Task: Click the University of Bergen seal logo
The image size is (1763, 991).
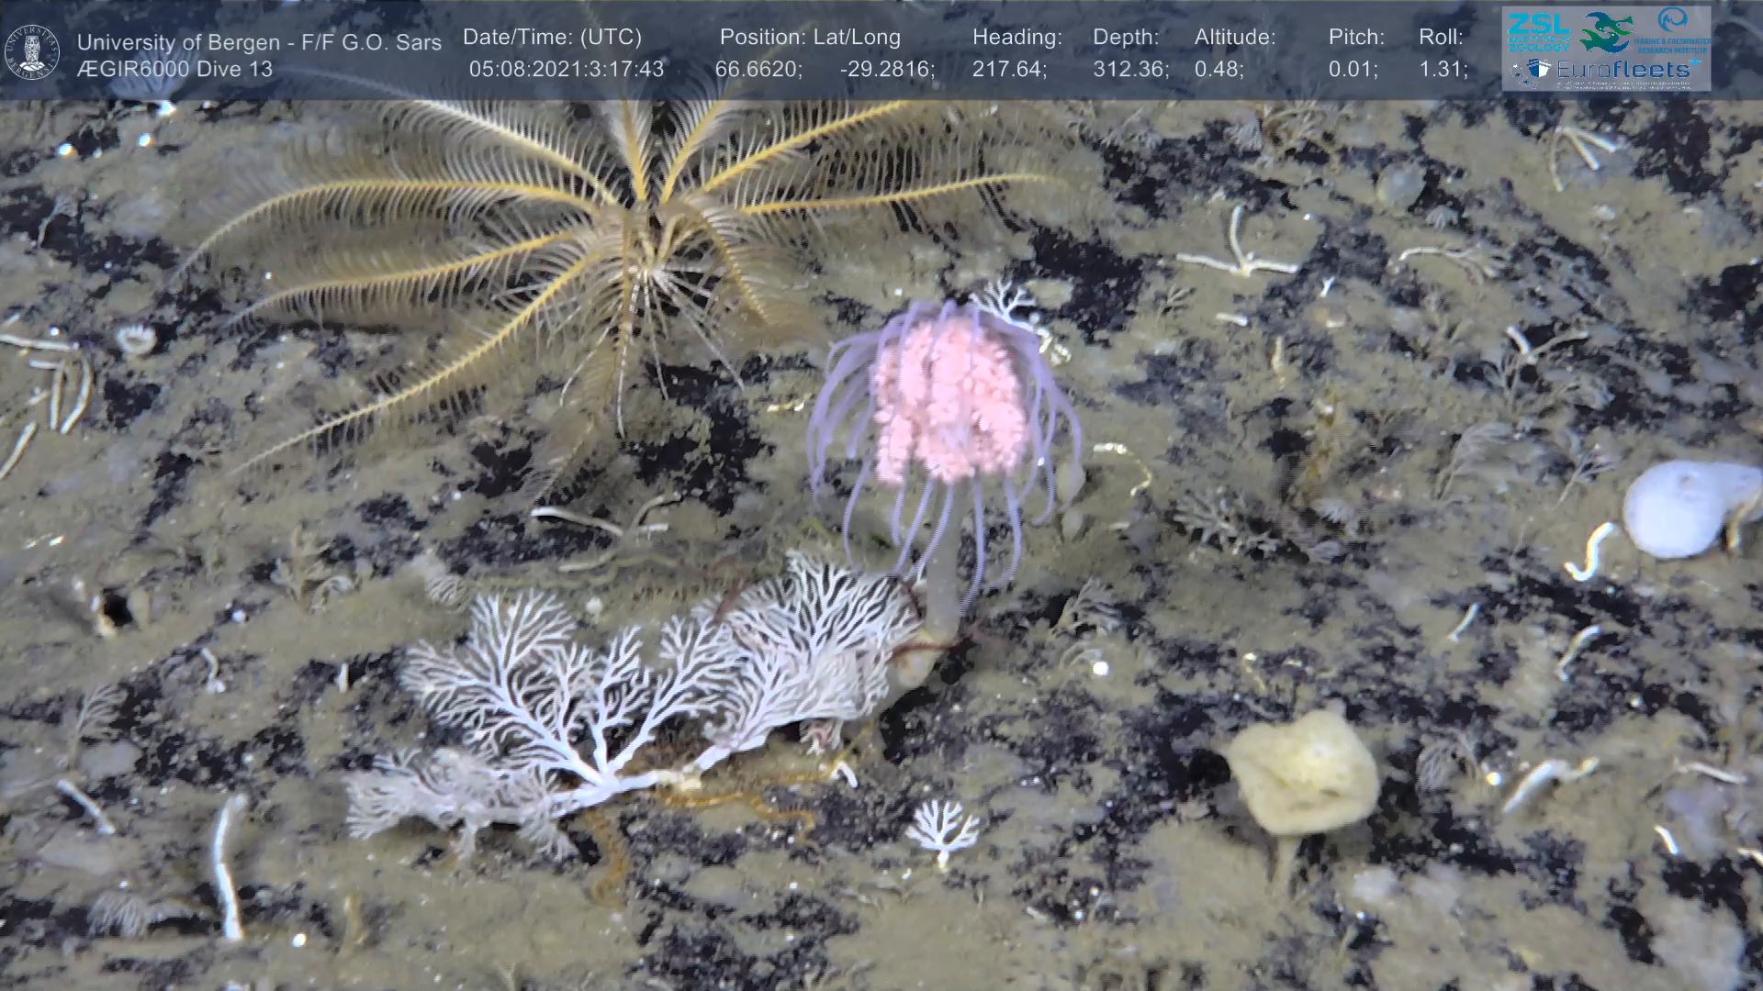Action: [x=32, y=51]
